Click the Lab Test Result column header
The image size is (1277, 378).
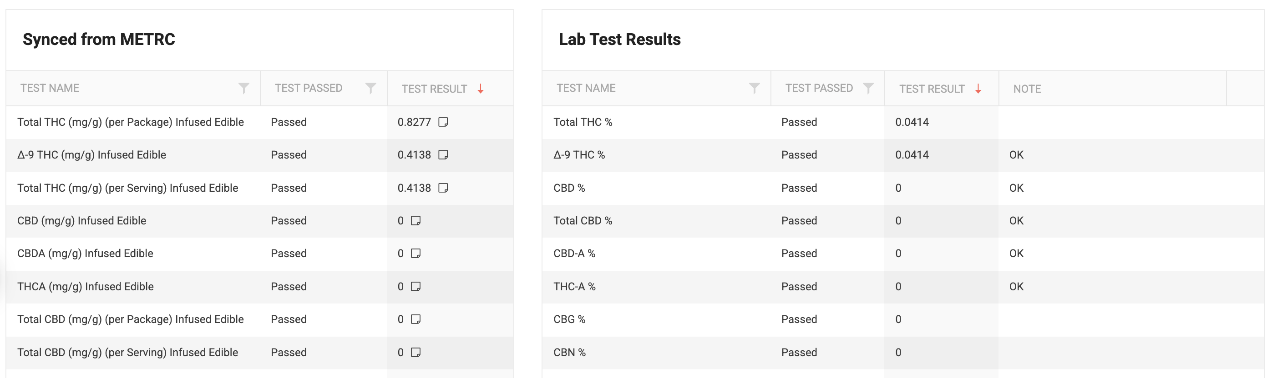point(932,89)
